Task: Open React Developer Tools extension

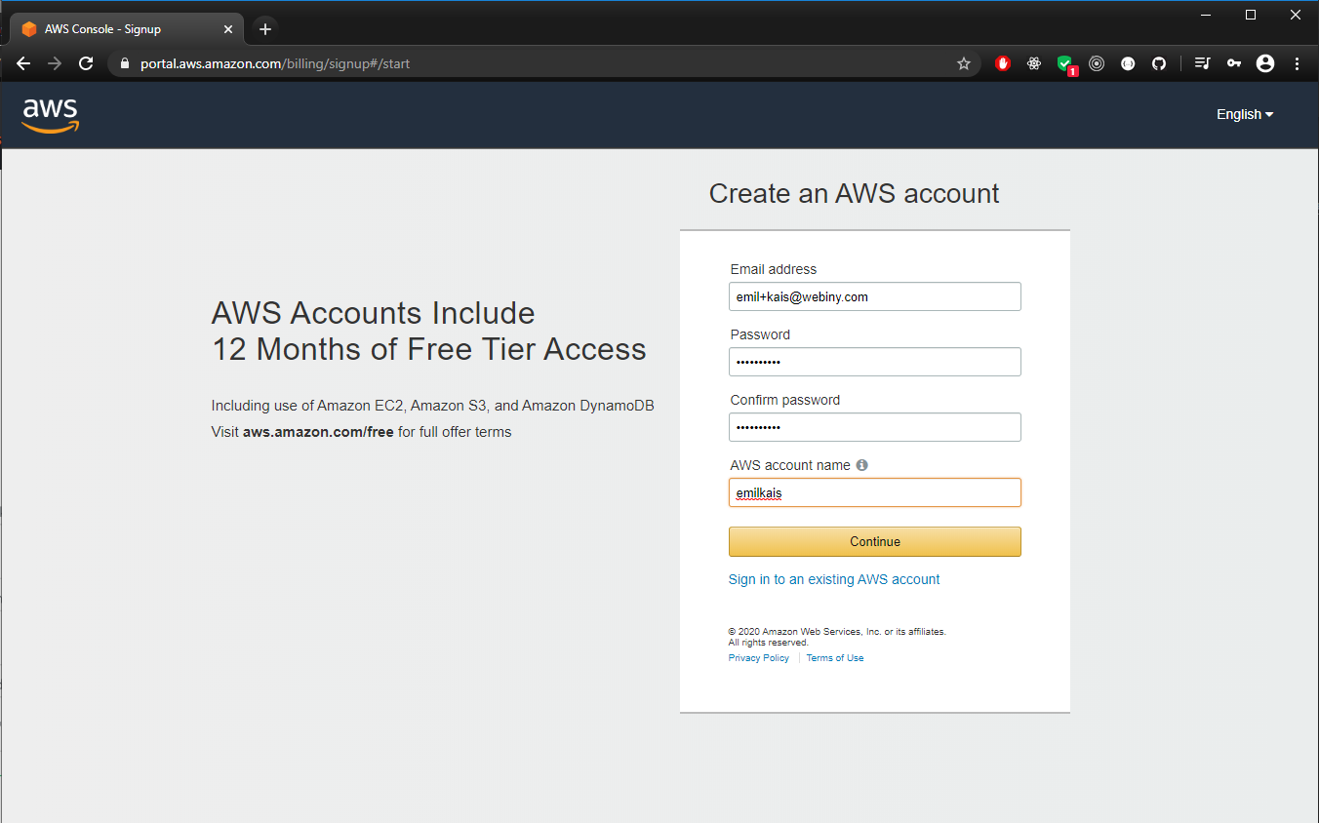Action: click(x=1034, y=63)
